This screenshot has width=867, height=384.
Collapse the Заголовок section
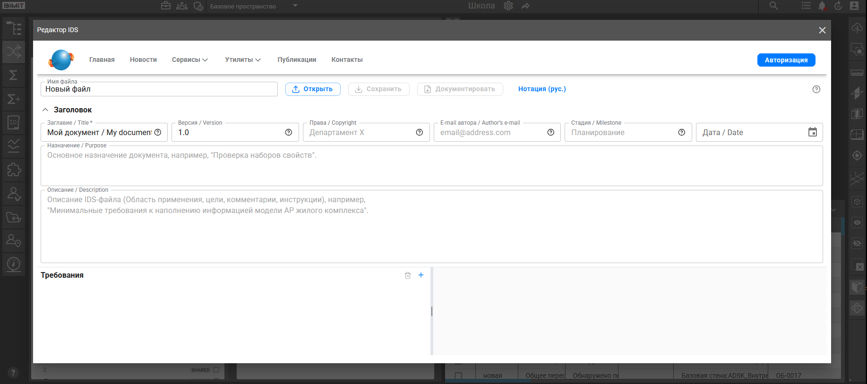pos(45,110)
